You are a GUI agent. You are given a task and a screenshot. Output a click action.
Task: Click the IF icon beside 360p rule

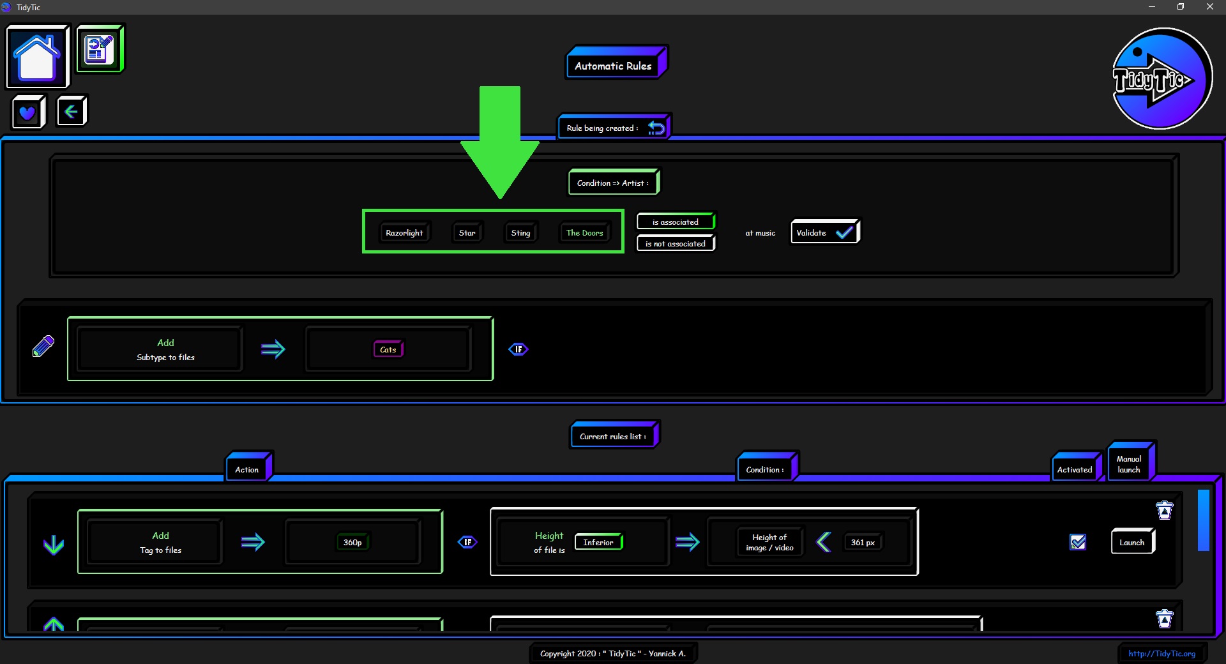tap(467, 542)
